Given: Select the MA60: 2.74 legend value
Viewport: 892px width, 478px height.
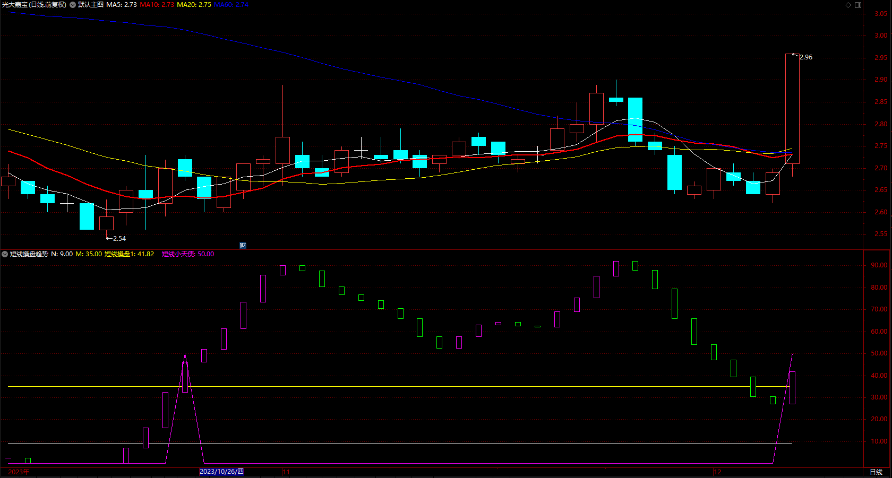Looking at the screenshot, I should (x=231, y=5).
